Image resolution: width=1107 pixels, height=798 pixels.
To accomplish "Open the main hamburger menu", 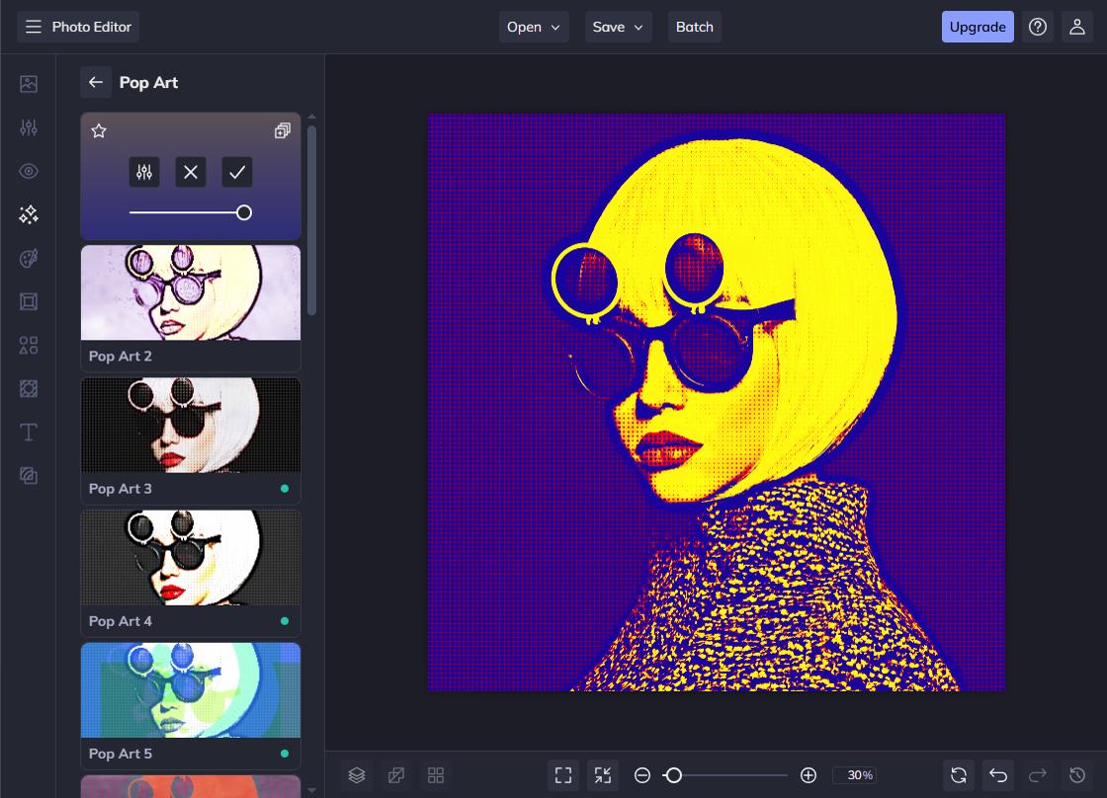I will tap(33, 27).
